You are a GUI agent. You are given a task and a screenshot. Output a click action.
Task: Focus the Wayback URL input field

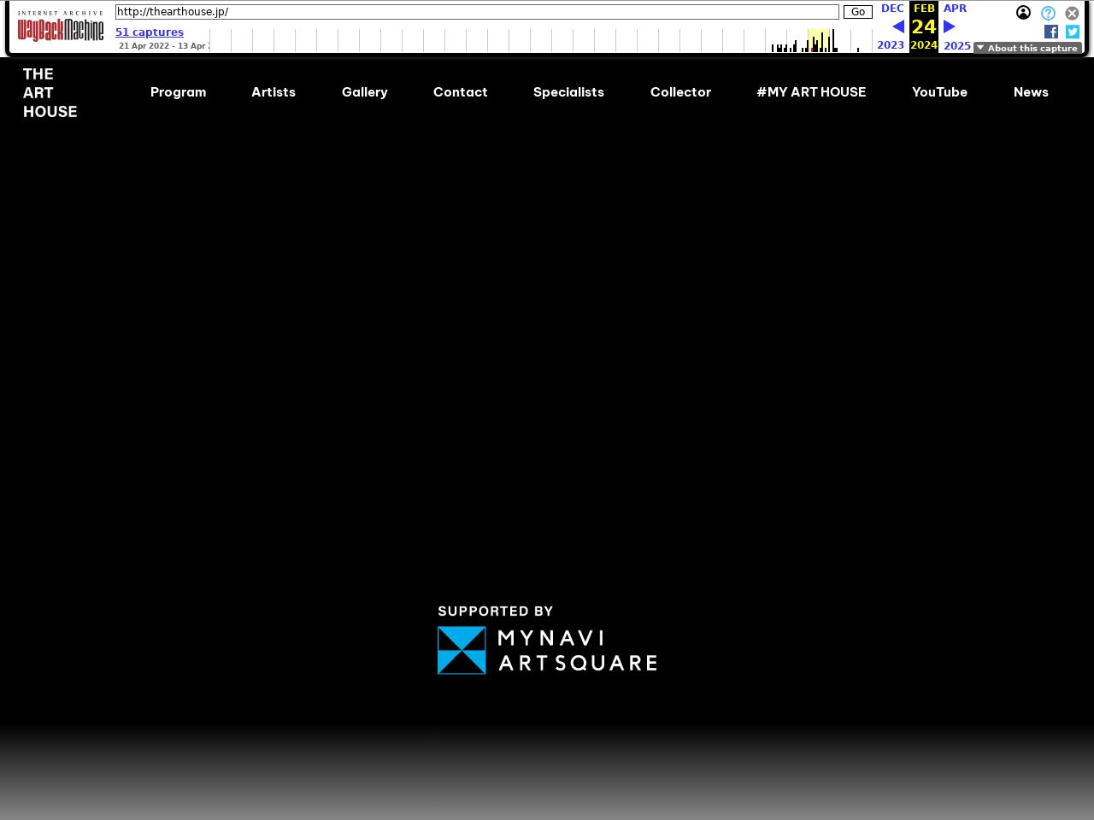tap(477, 12)
